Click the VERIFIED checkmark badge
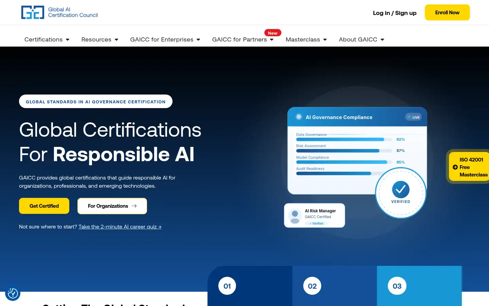This screenshot has height=306, width=489. pyautogui.click(x=401, y=193)
